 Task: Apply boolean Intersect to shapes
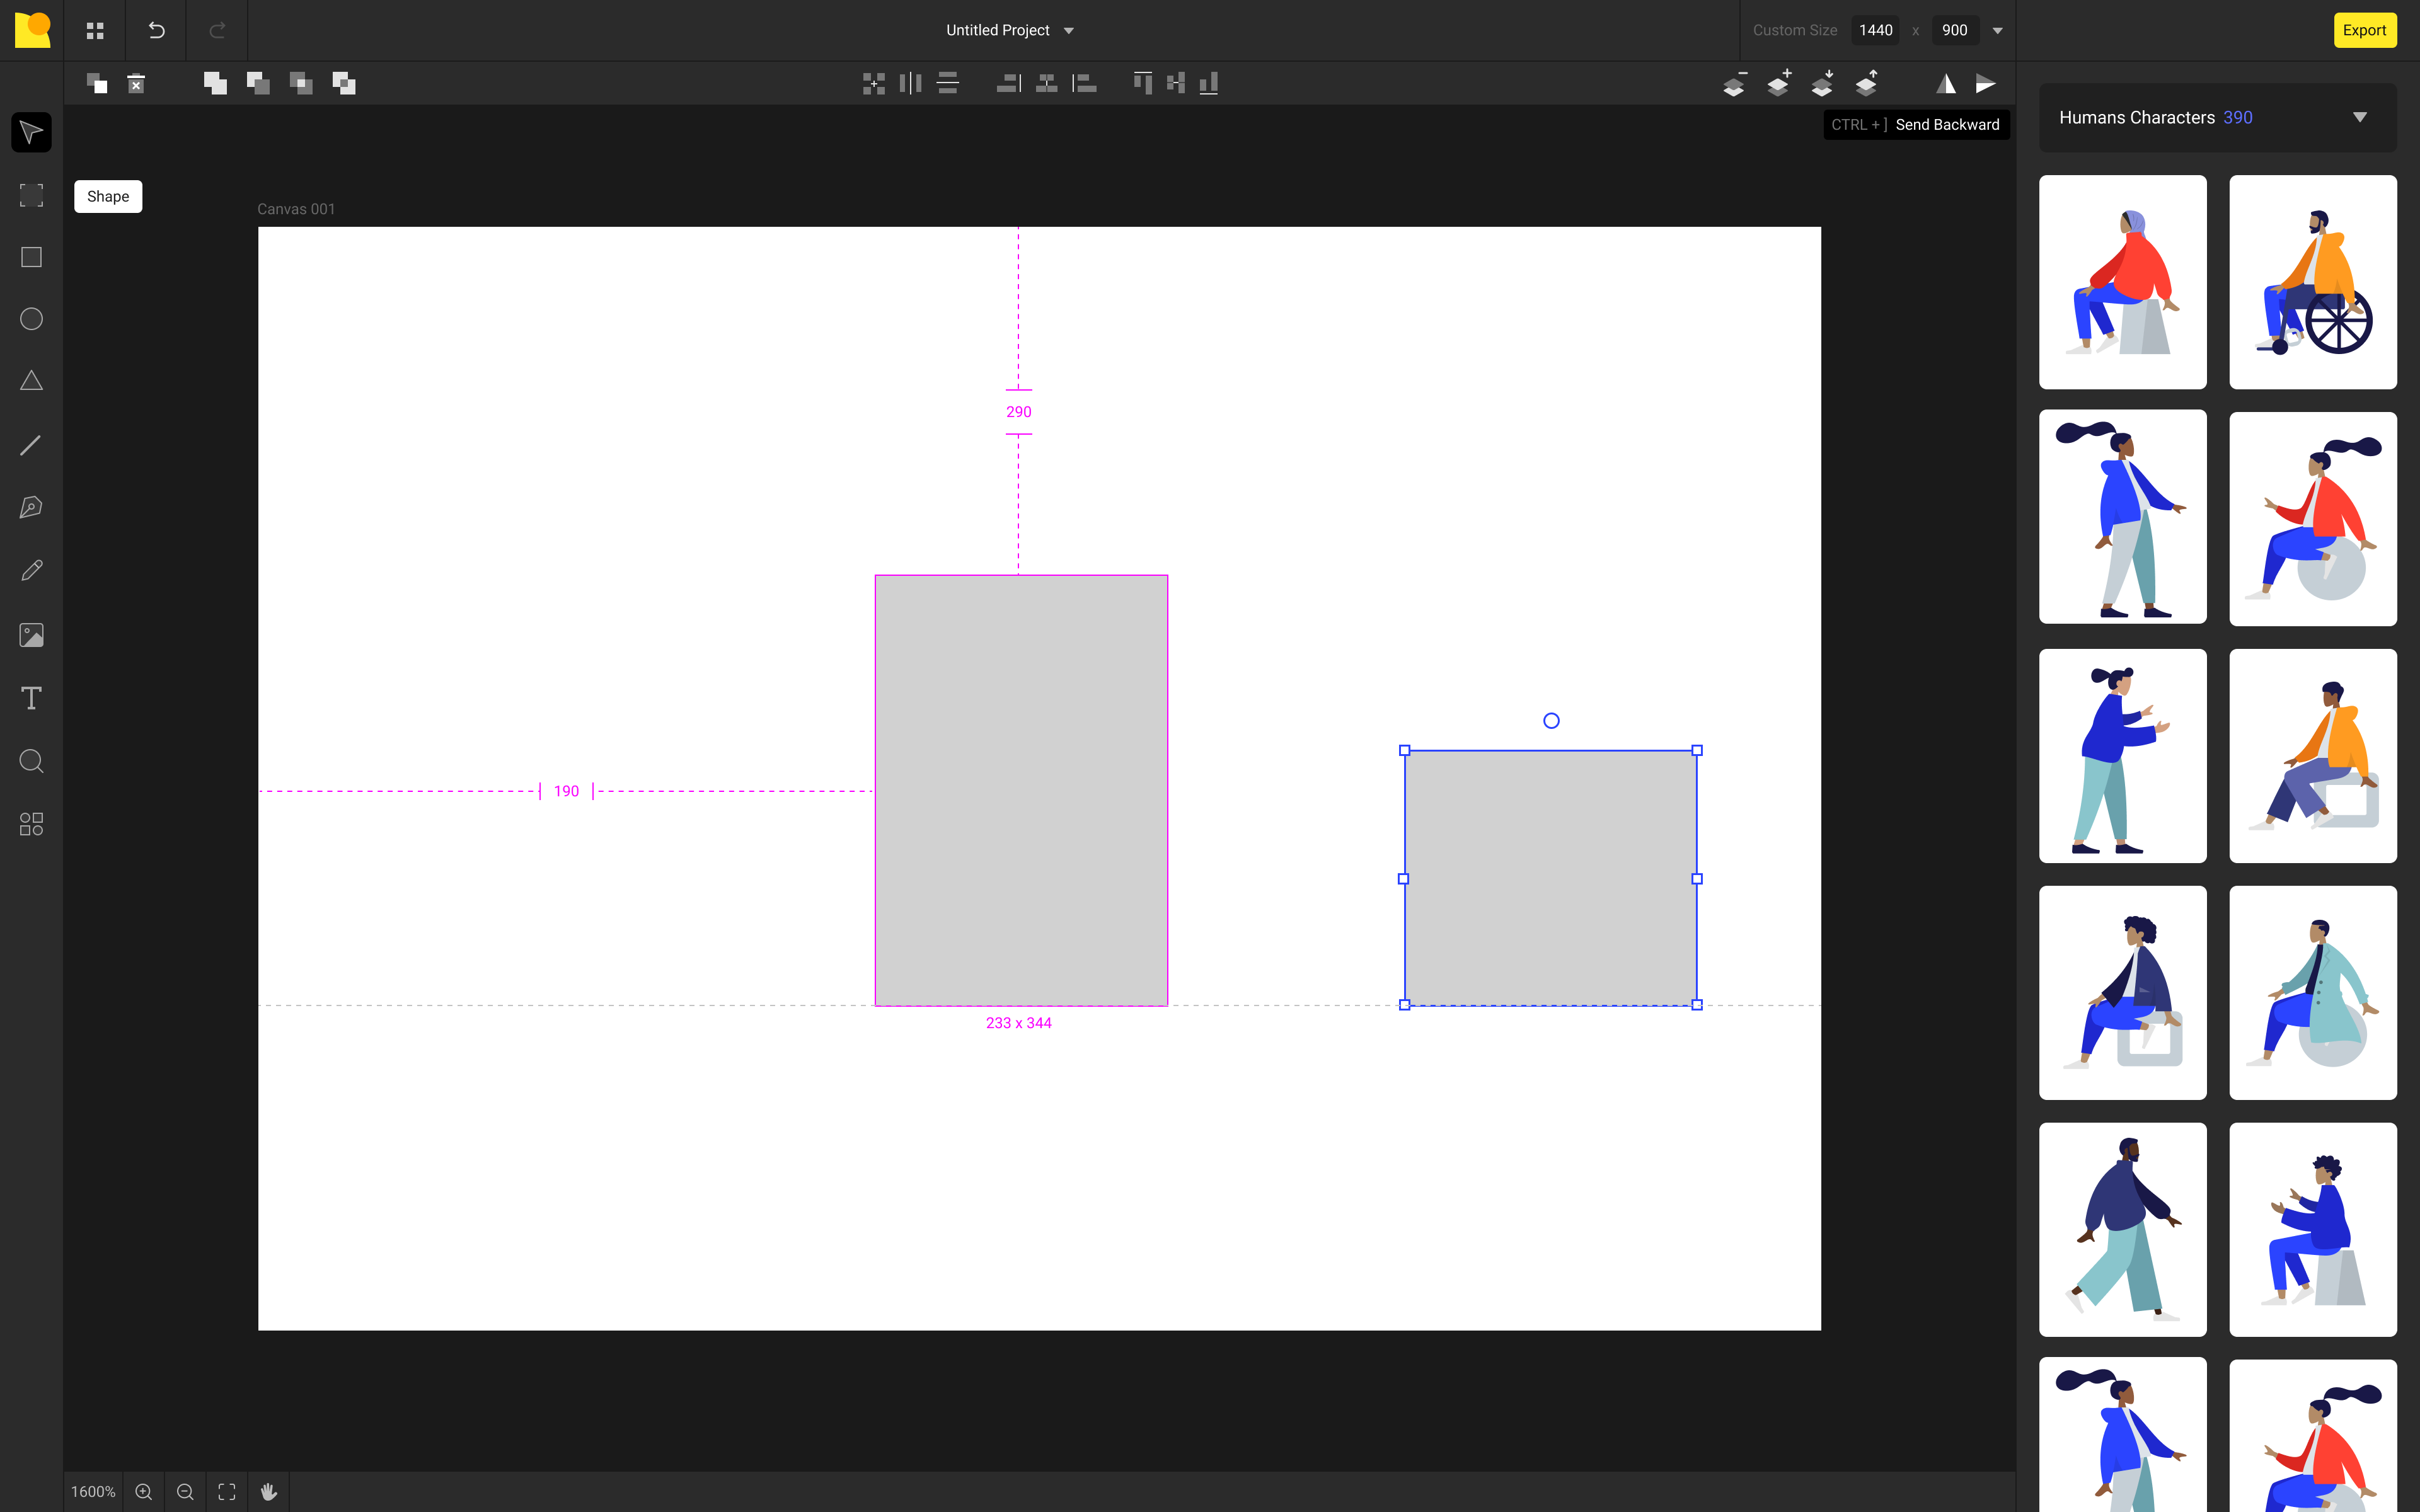301,83
